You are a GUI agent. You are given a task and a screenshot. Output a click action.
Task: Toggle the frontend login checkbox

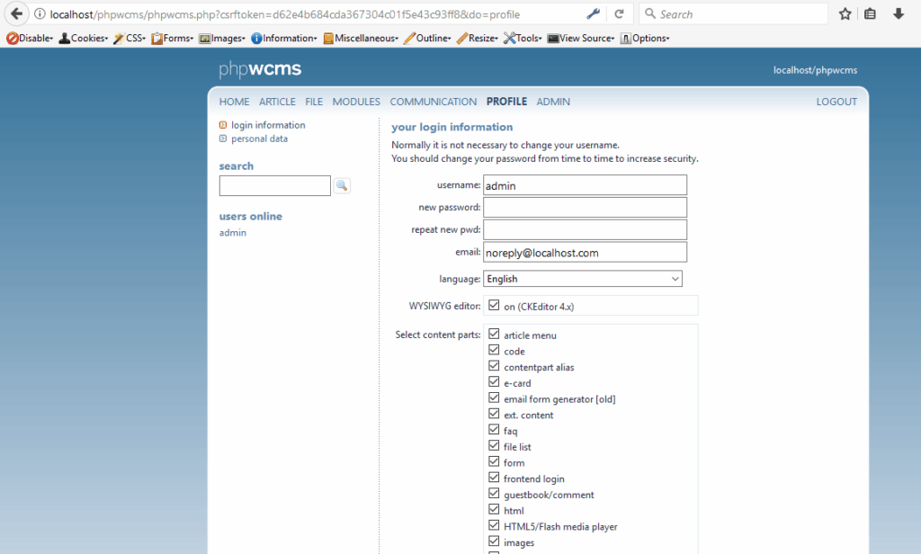pos(494,478)
